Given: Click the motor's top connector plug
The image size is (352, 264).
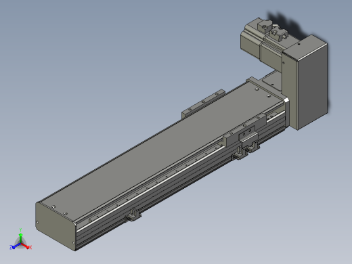Looking at the screenshot, I should coord(265,26).
